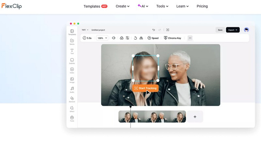Image resolution: width=261 pixels, height=146 pixels.
Task: Click the bottom-right handle of blur box
Action: click(158, 80)
